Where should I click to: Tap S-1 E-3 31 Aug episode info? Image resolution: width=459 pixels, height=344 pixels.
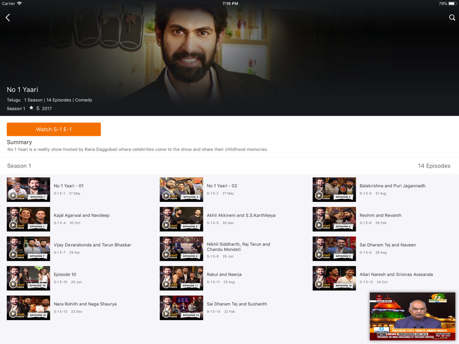tap(373, 194)
